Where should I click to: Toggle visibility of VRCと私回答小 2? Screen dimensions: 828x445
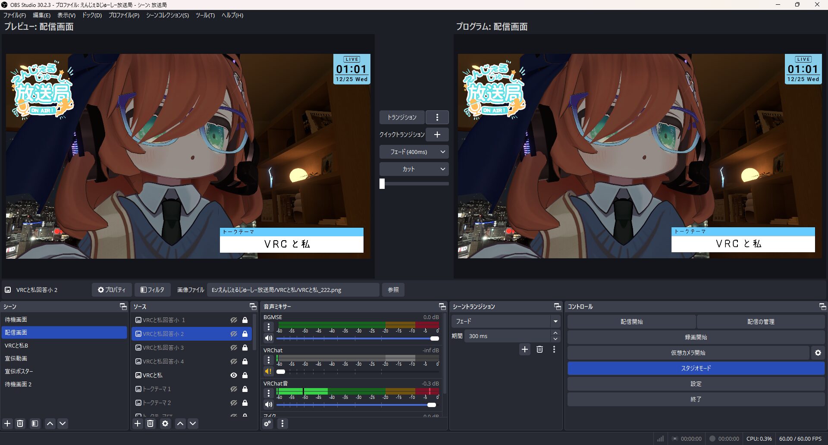click(x=234, y=334)
